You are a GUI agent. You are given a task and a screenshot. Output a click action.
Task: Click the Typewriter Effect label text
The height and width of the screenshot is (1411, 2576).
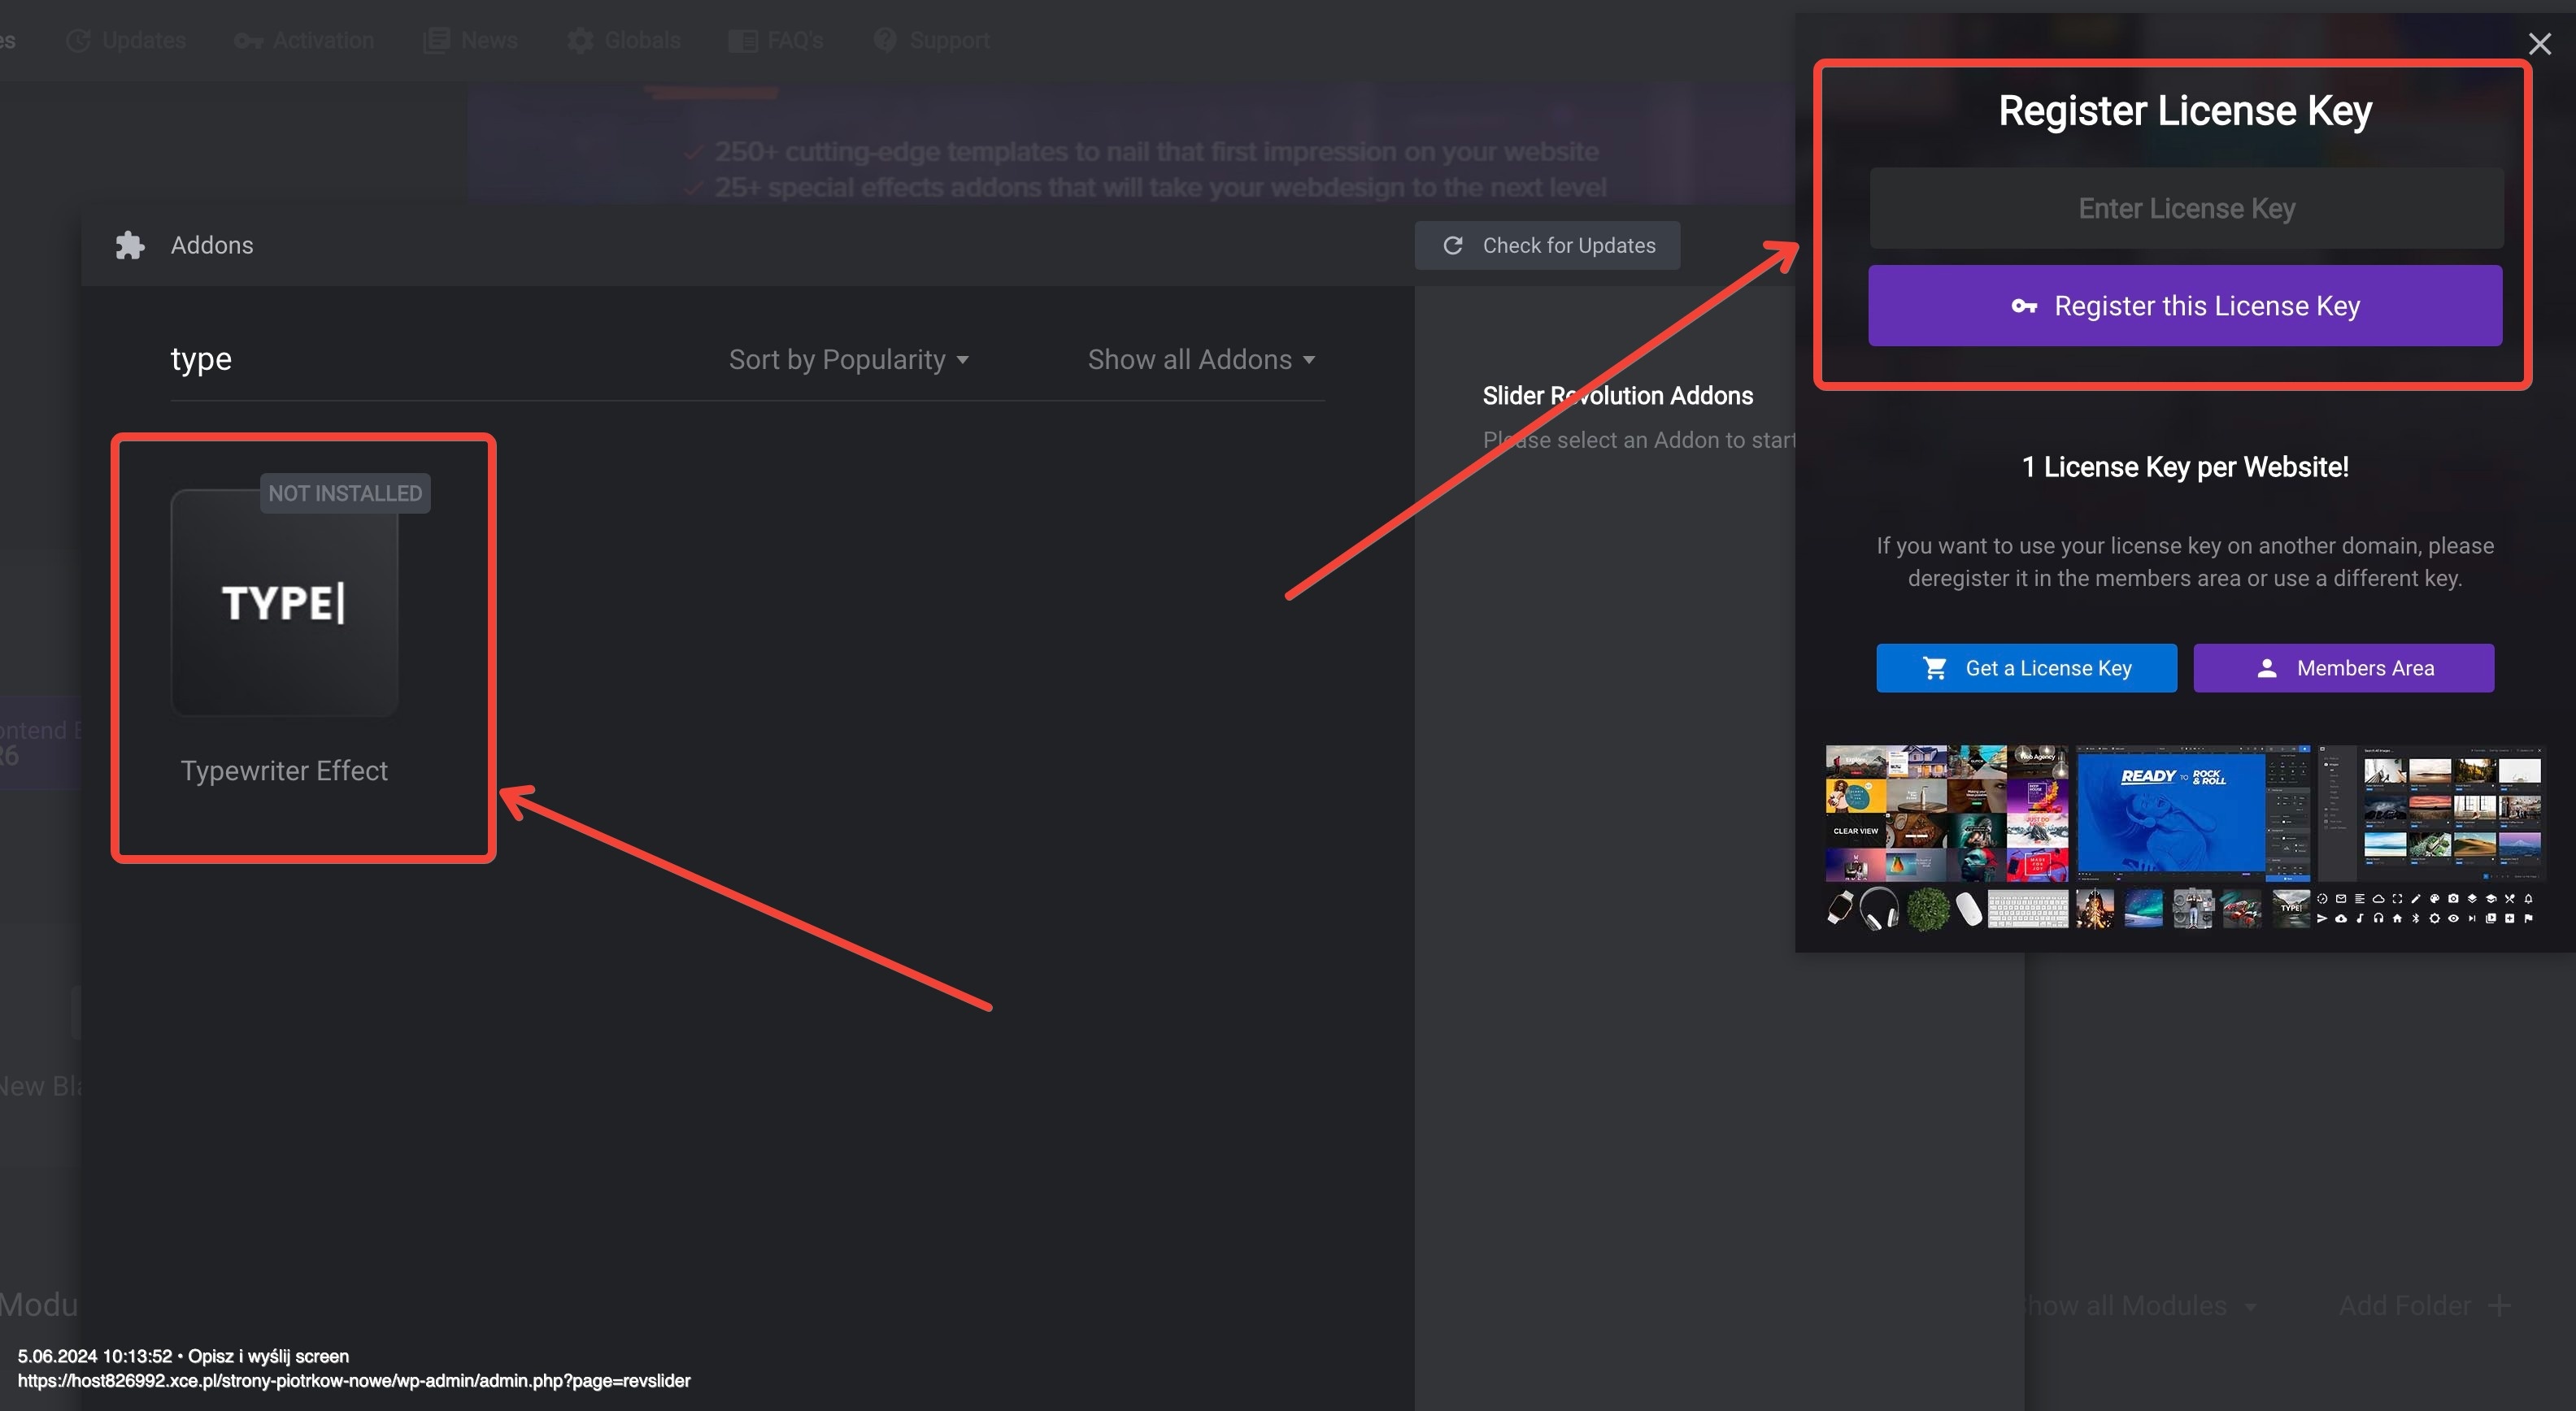(284, 771)
